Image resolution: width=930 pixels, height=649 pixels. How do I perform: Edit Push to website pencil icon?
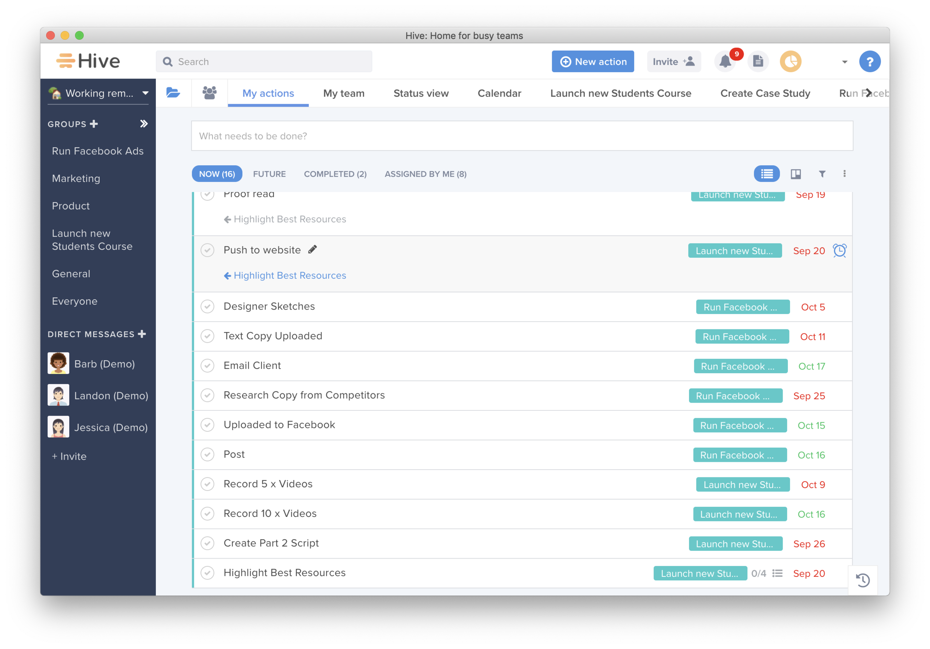(x=312, y=250)
